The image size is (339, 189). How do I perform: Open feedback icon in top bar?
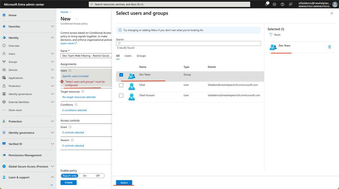click(290, 4)
